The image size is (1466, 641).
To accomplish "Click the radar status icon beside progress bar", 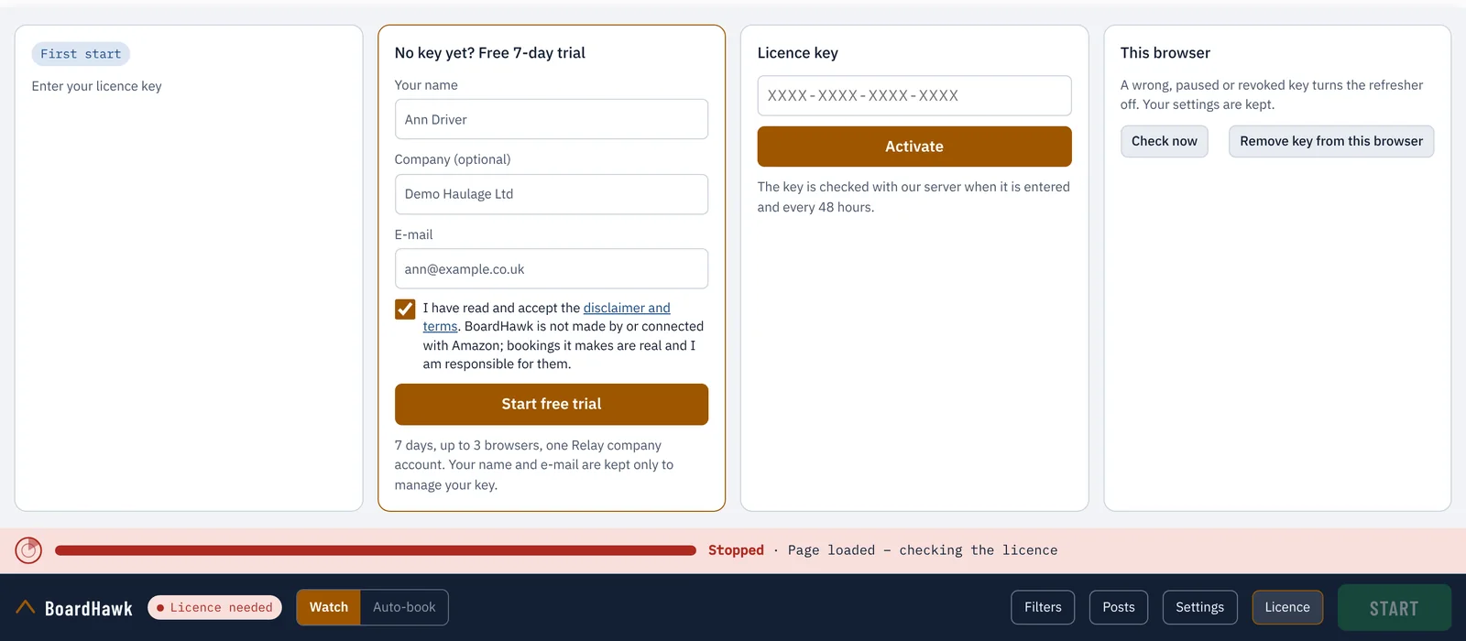I will (x=28, y=549).
